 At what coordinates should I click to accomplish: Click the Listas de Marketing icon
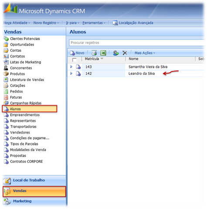point(6,62)
